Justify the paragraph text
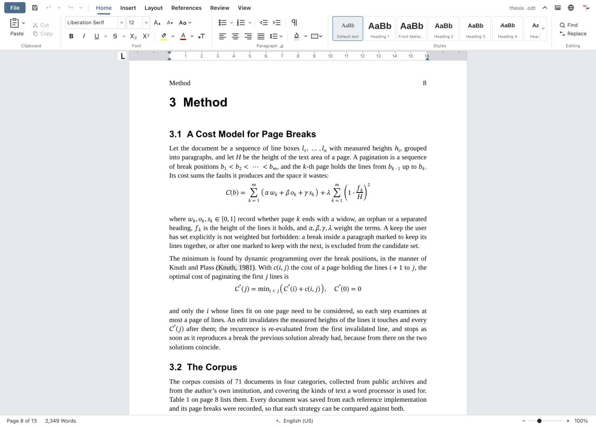Screen dimensions: 596x426 click(x=261, y=36)
